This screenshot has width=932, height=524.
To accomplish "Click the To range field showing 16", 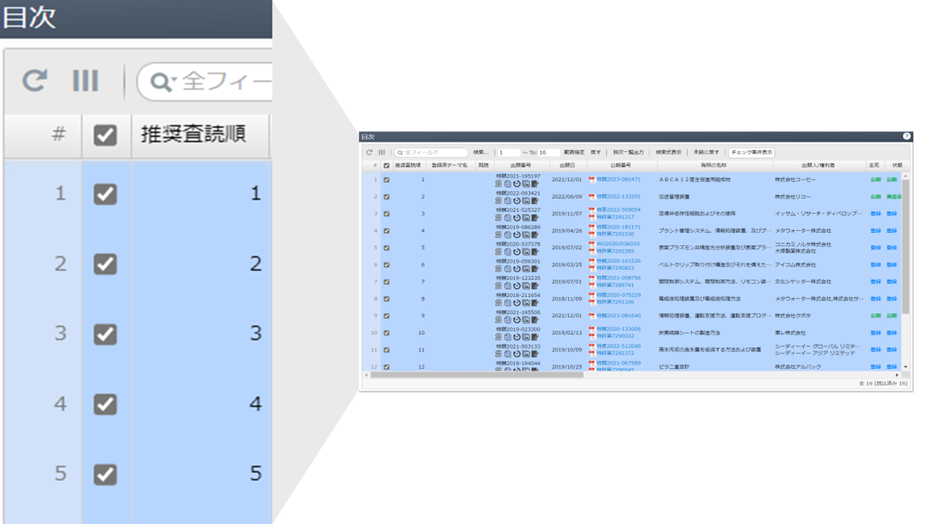I will coord(548,153).
